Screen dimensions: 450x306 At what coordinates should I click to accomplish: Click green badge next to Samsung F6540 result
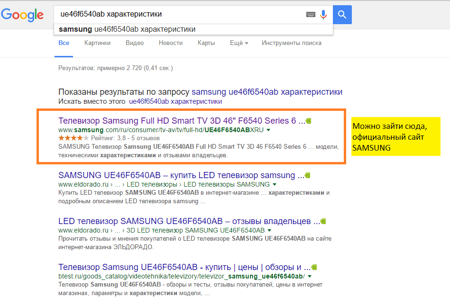coord(309,121)
